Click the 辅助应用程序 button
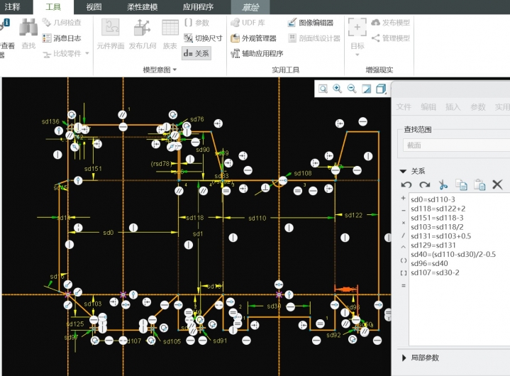This screenshot has width=510, height=376. coord(257,53)
